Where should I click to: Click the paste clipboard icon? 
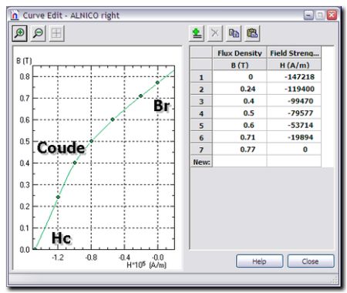tap(252, 33)
